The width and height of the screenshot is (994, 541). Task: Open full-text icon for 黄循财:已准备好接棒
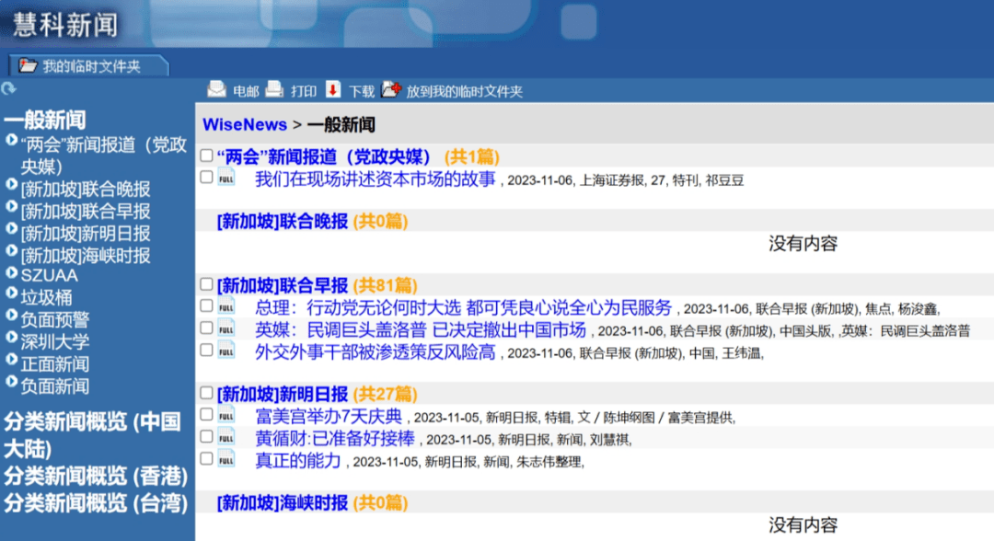click(x=226, y=437)
